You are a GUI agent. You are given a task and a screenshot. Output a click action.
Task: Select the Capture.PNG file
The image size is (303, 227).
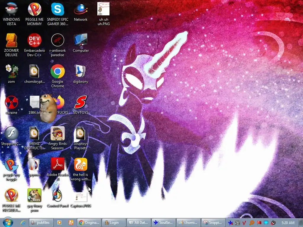(80, 198)
